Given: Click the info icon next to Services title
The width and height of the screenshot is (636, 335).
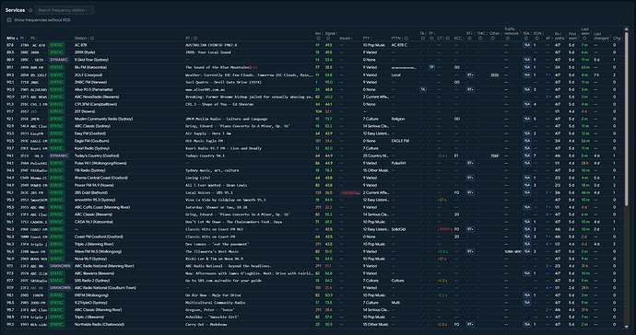Looking at the screenshot, I should [30, 10].
